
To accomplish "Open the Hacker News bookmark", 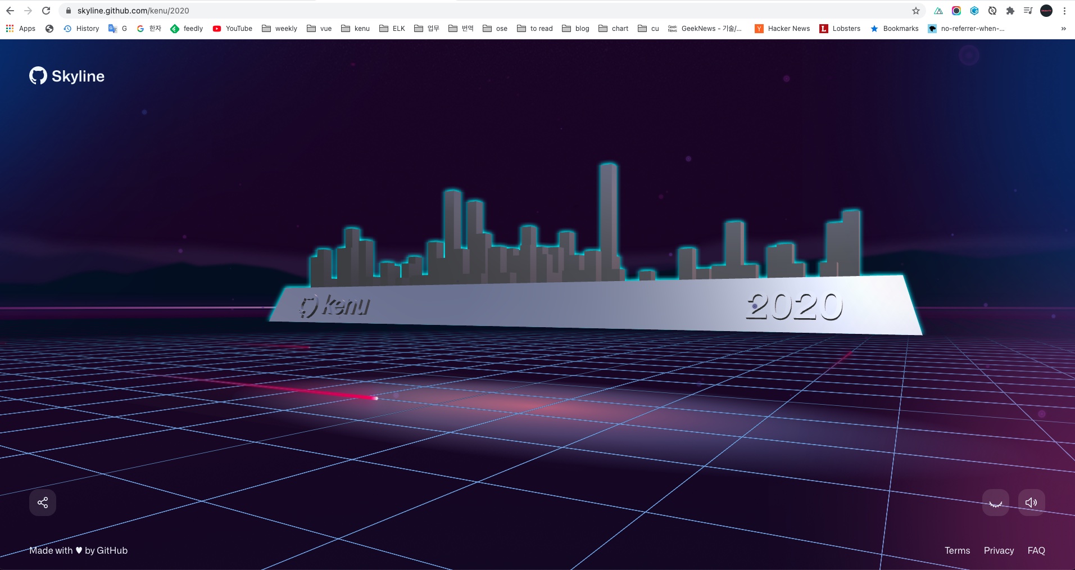I will click(782, 29).
